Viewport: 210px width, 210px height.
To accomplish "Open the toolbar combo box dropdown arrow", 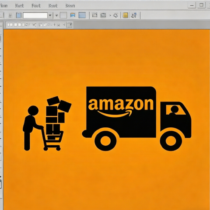I will 50,15.
